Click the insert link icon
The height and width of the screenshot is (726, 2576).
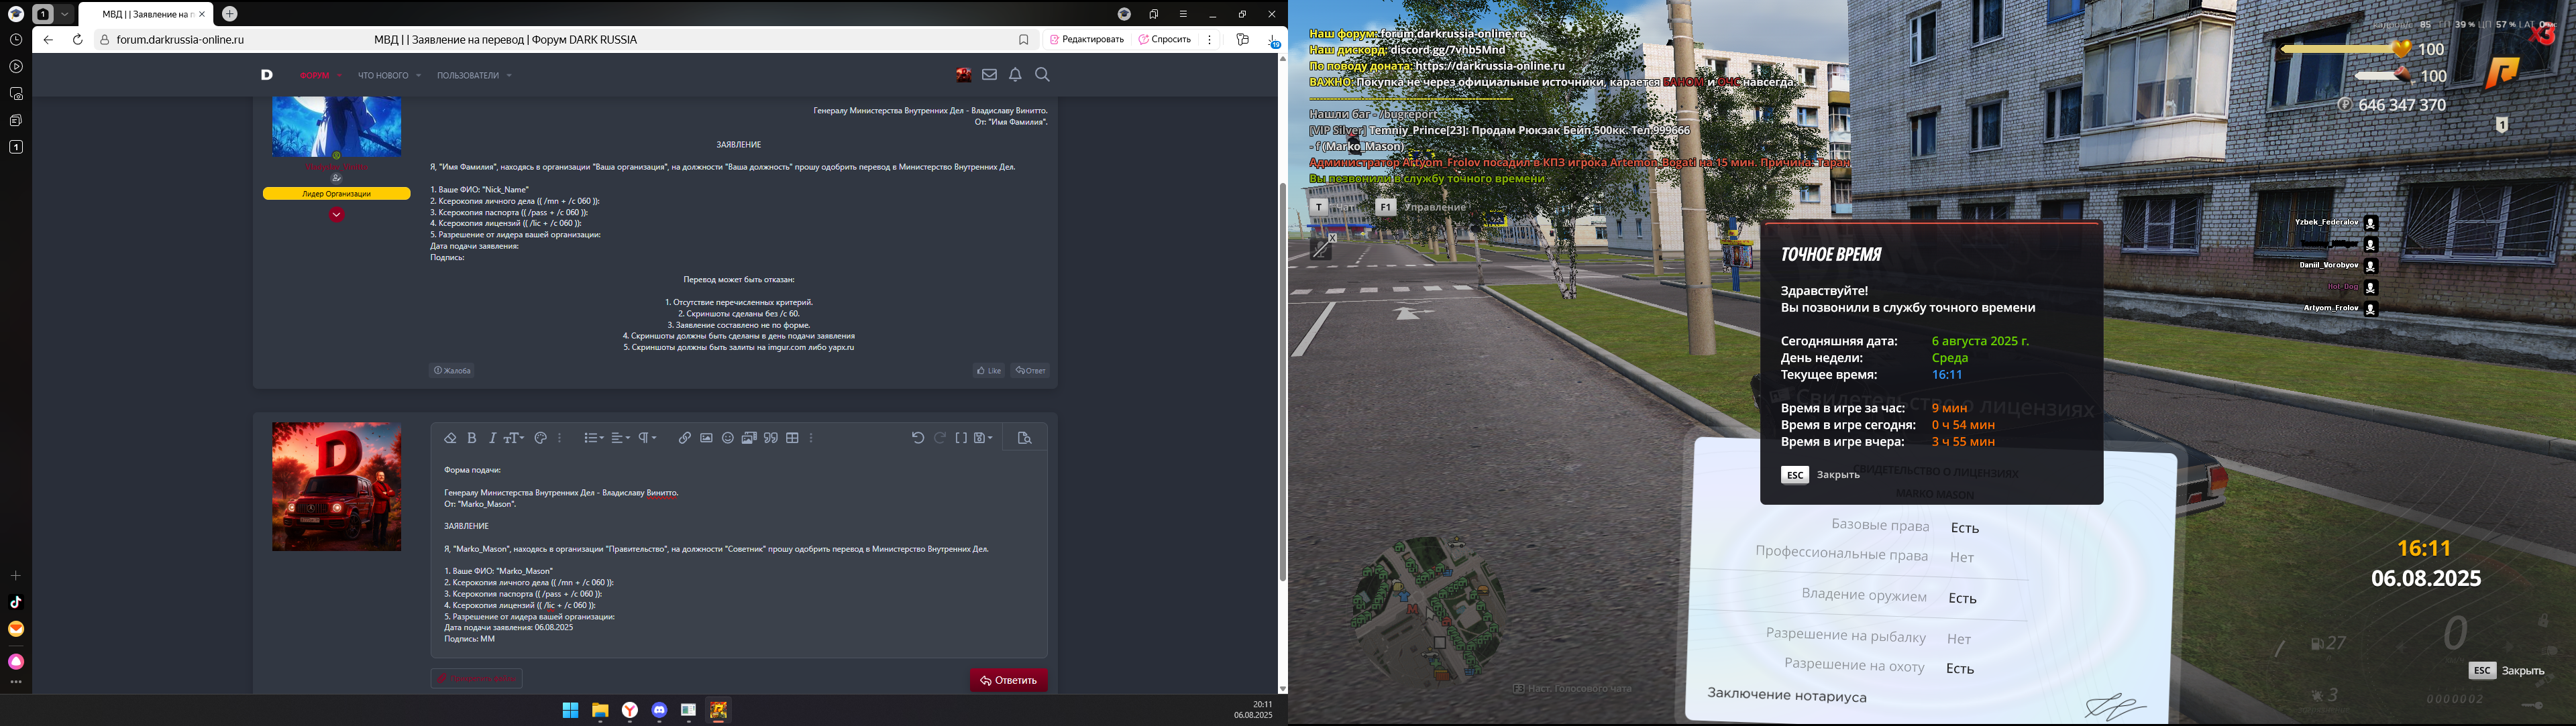(685, 438)
